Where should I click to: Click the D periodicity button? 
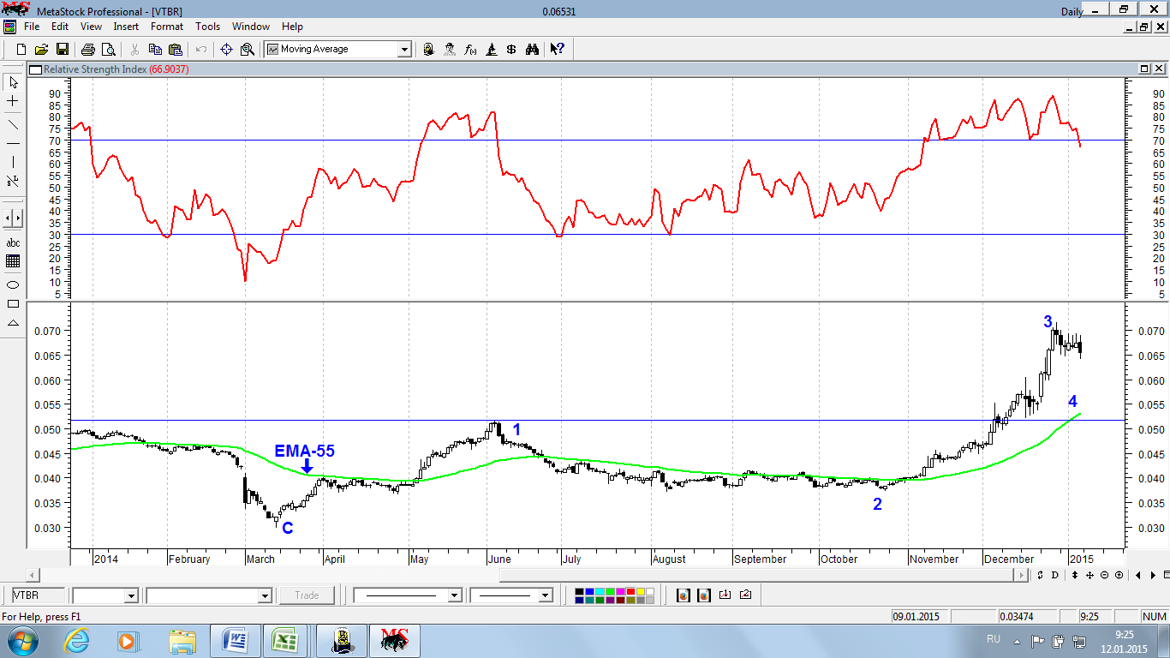click(x=1055, y=575)
